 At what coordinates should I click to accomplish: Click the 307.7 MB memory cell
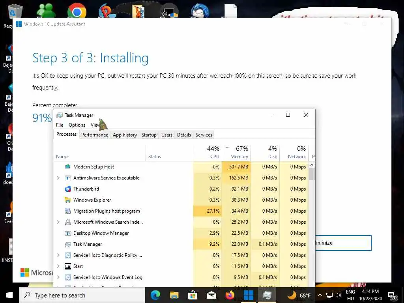click(236, 167)
